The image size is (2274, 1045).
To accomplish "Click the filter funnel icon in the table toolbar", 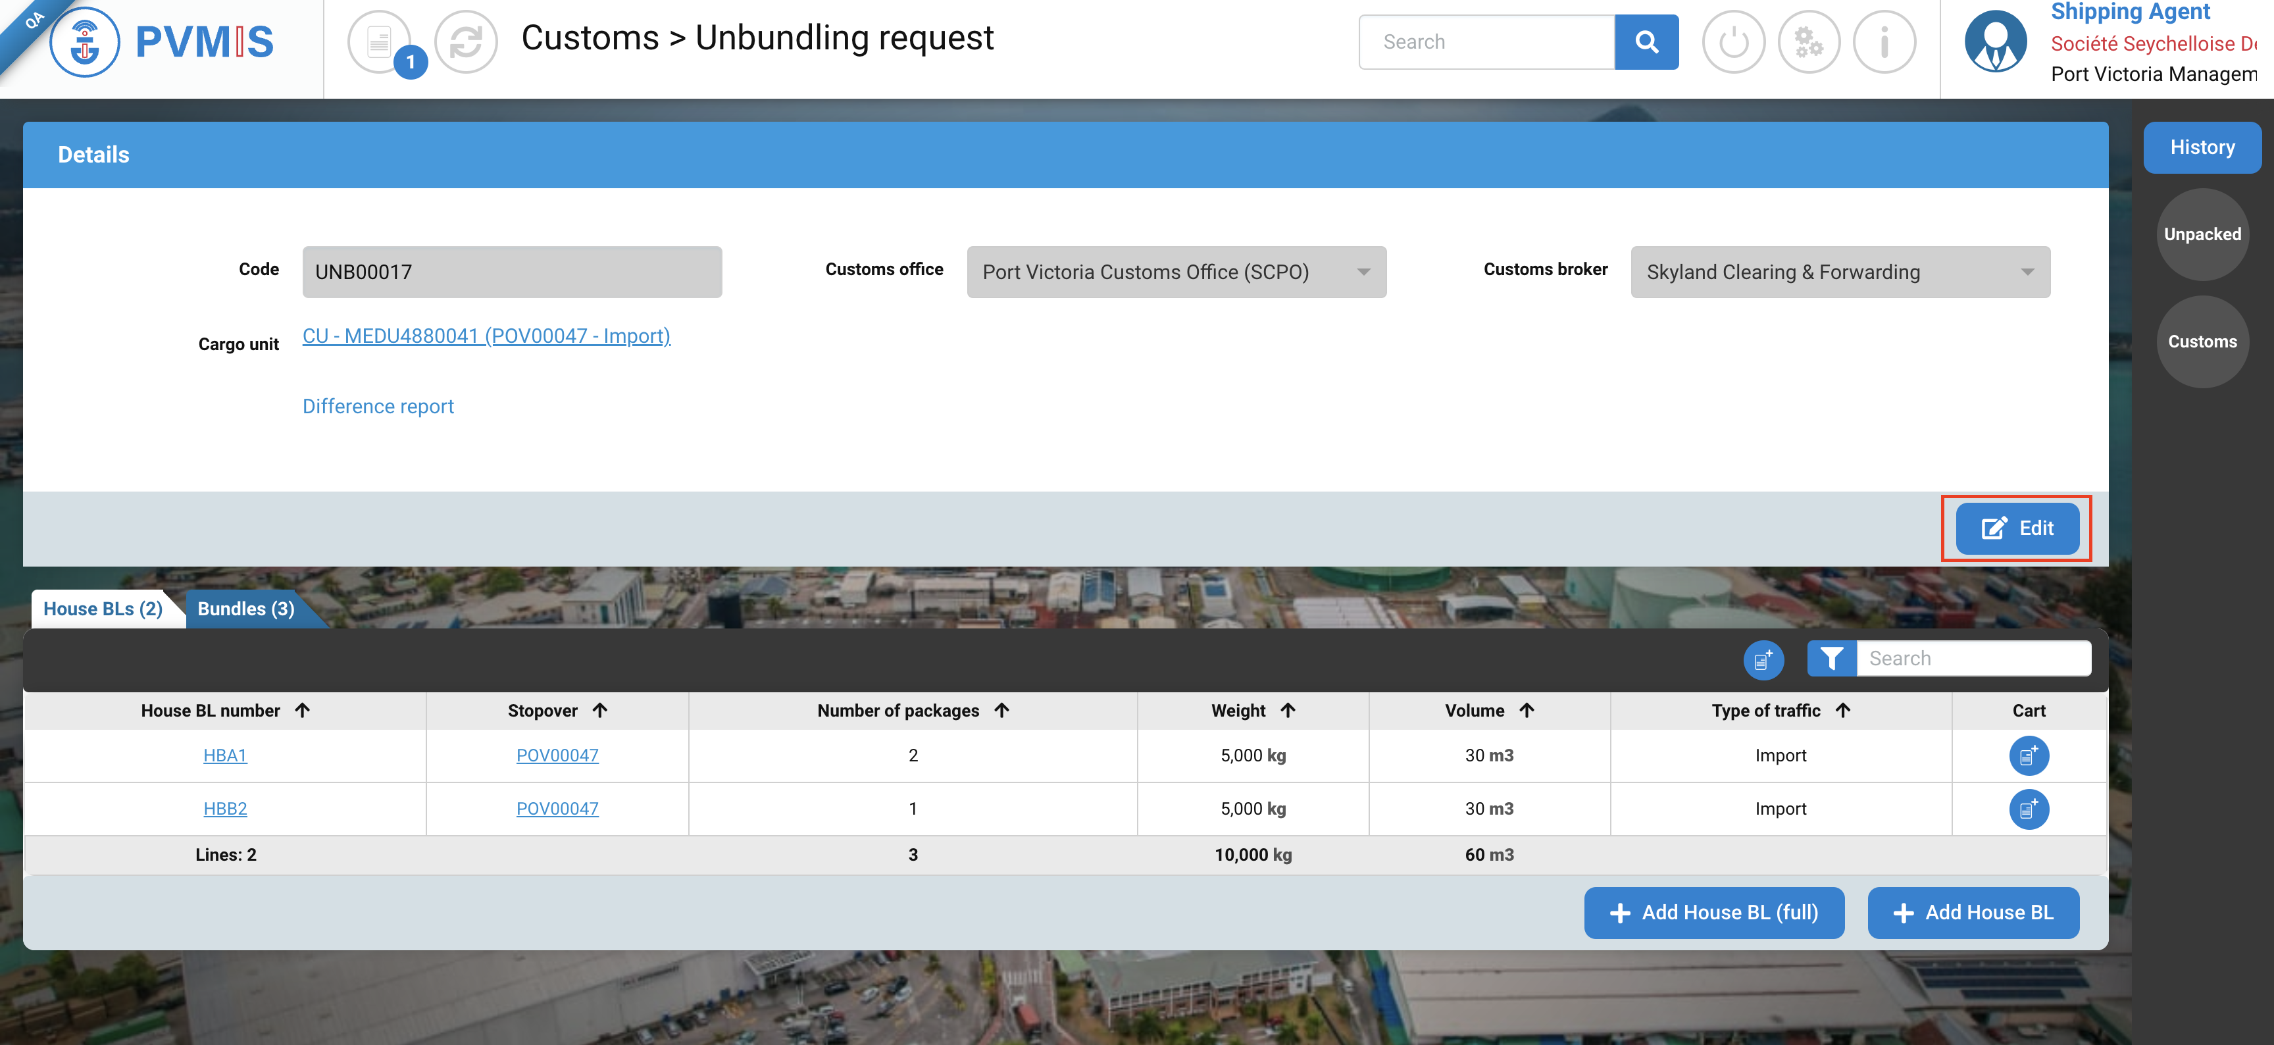I will point(1831,659).
